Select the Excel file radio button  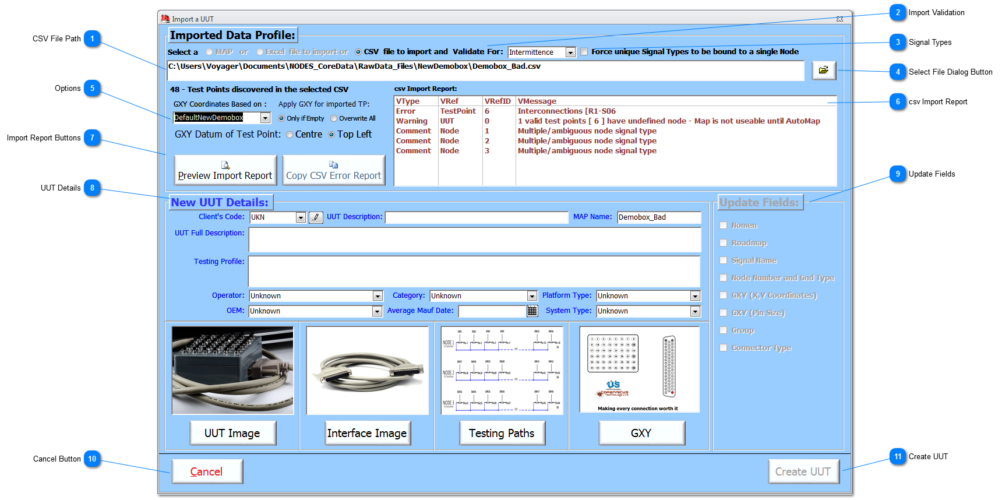coord(260,52)
